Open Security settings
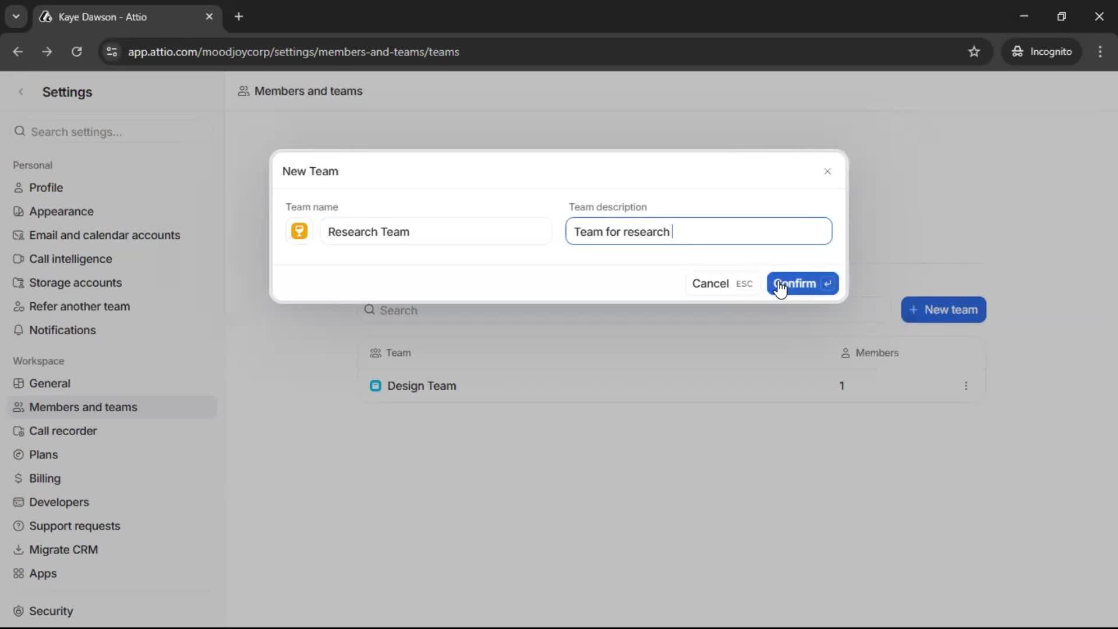 tap(51, 610)
